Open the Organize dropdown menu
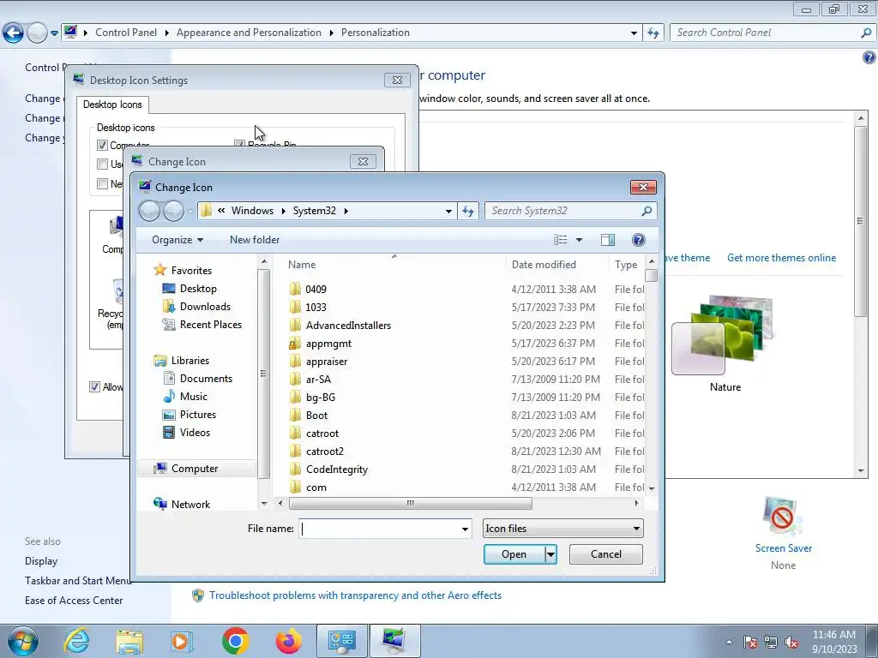Viewport: 878px width, 658px height. click(x=177, y=240)
